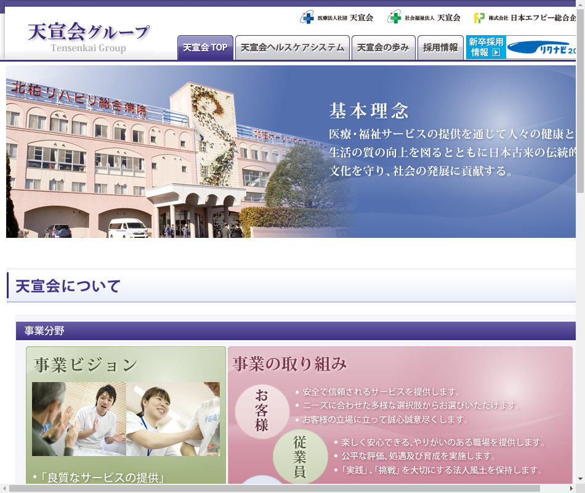The height and width of the screenshot is (493, 585).
Task: Open the 社会福祉法人 天宣会 link
Action: point(424,17)
